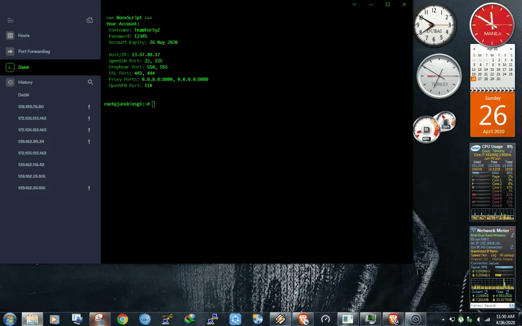The width and height of the screenshot is (522, 326).
Task: Reset the Total traffic counter
Action: pyautogui.click(x=507, y=292)
